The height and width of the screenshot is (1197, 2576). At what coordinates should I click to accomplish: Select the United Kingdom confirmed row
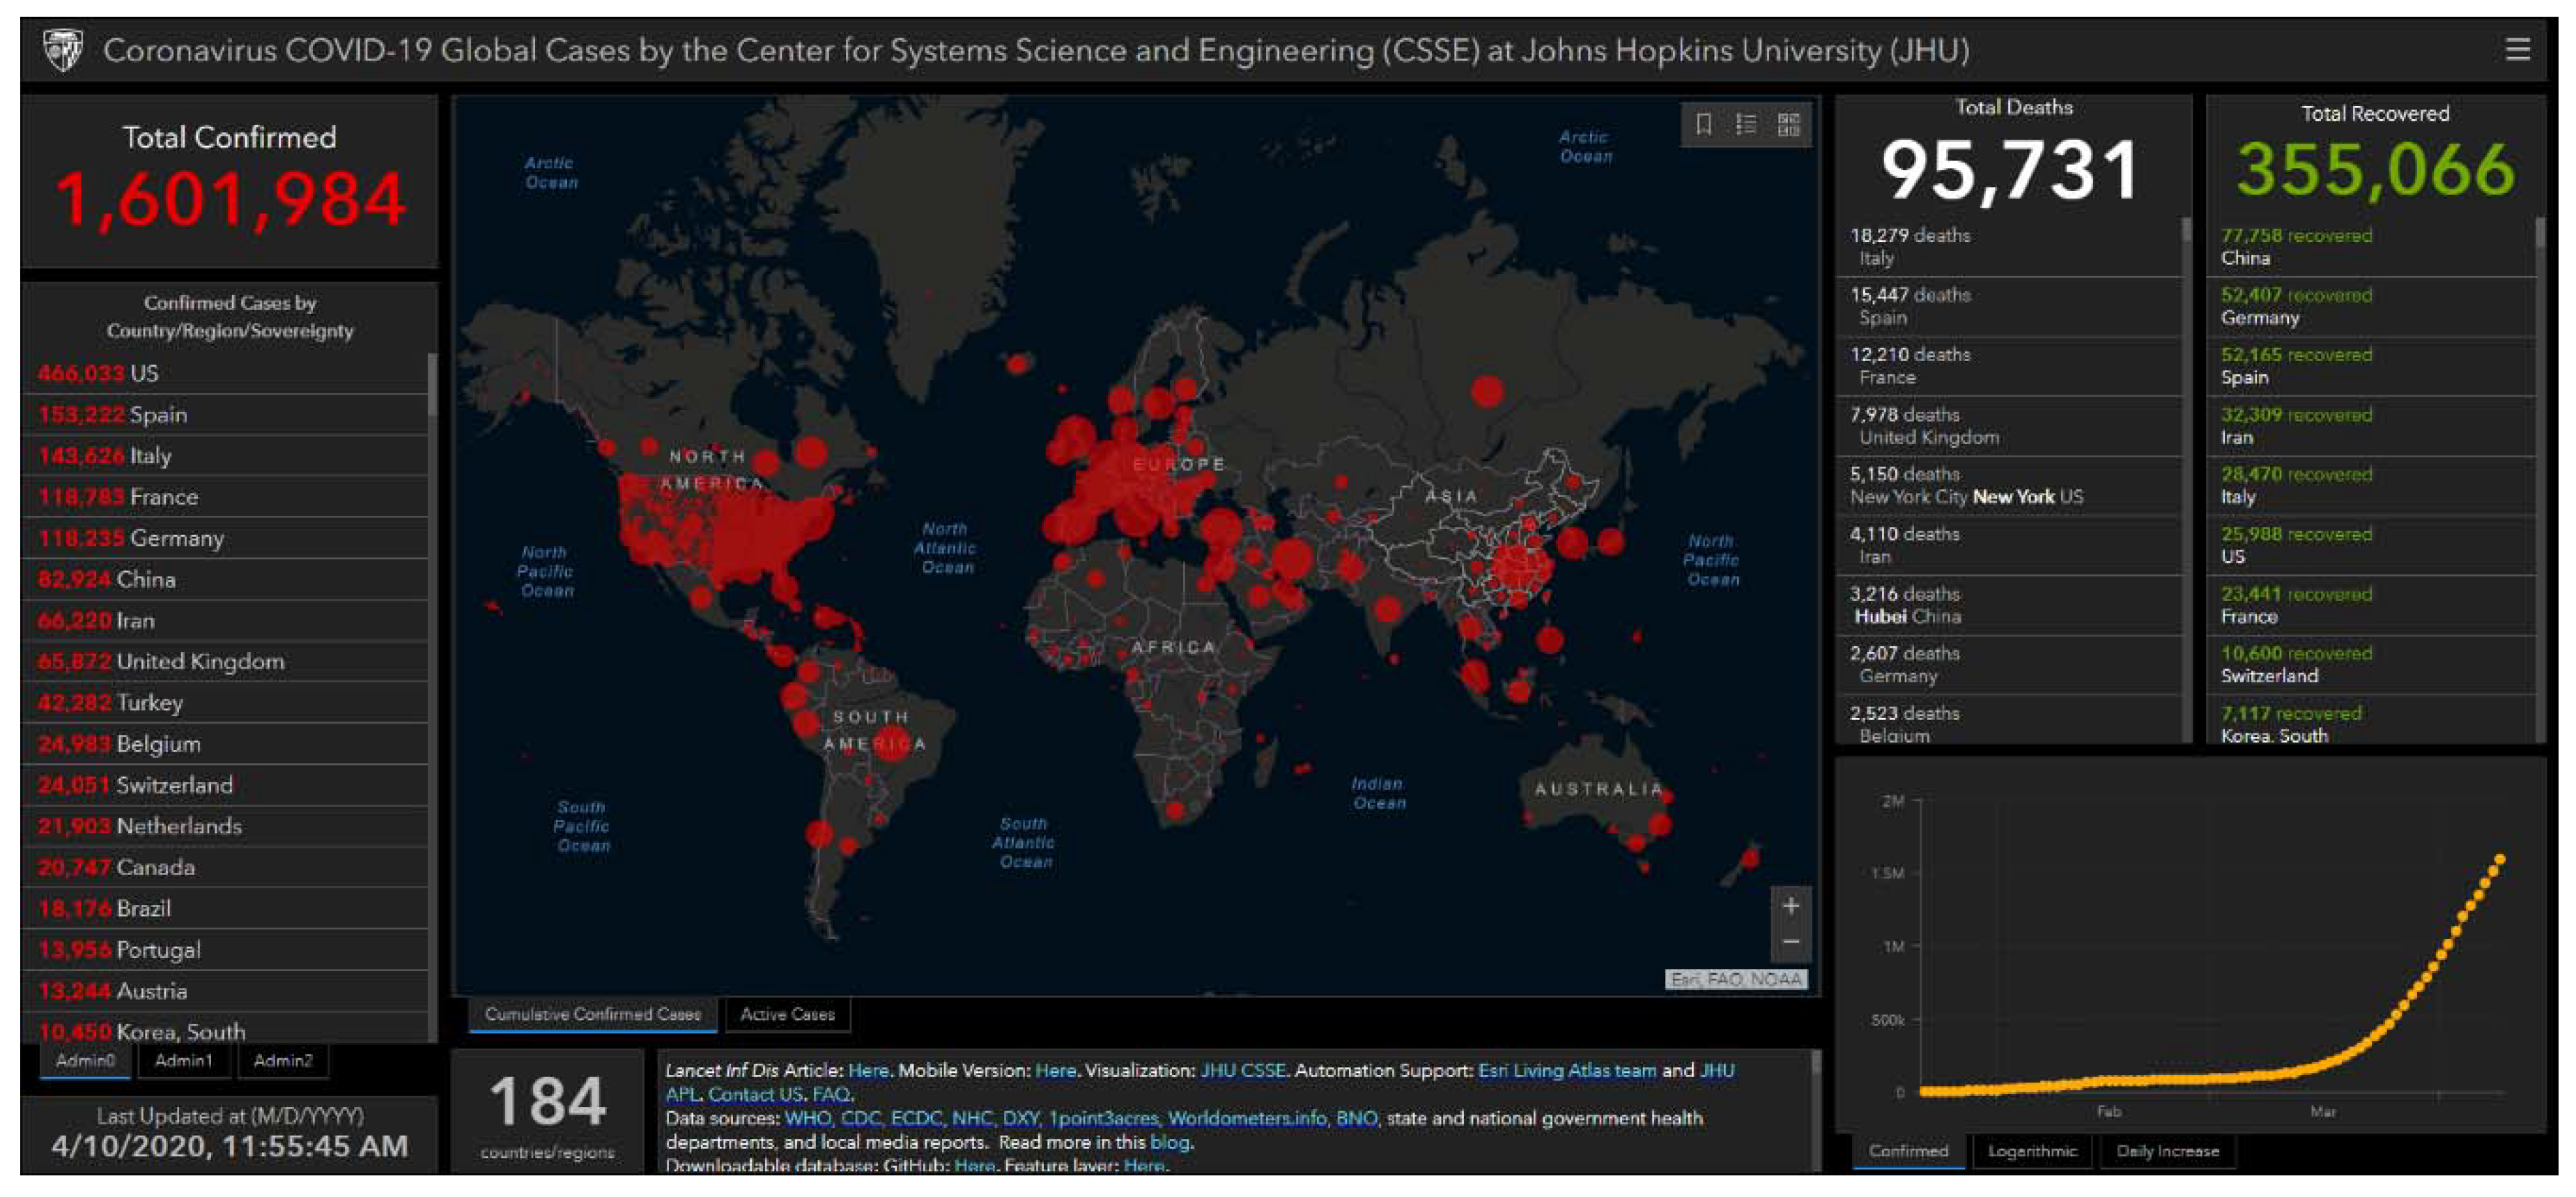(226, 662)
